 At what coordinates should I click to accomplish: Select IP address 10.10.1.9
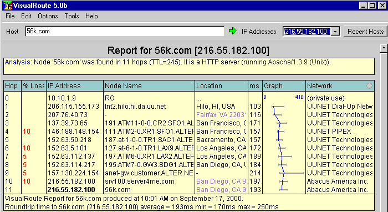pos(62,98)
